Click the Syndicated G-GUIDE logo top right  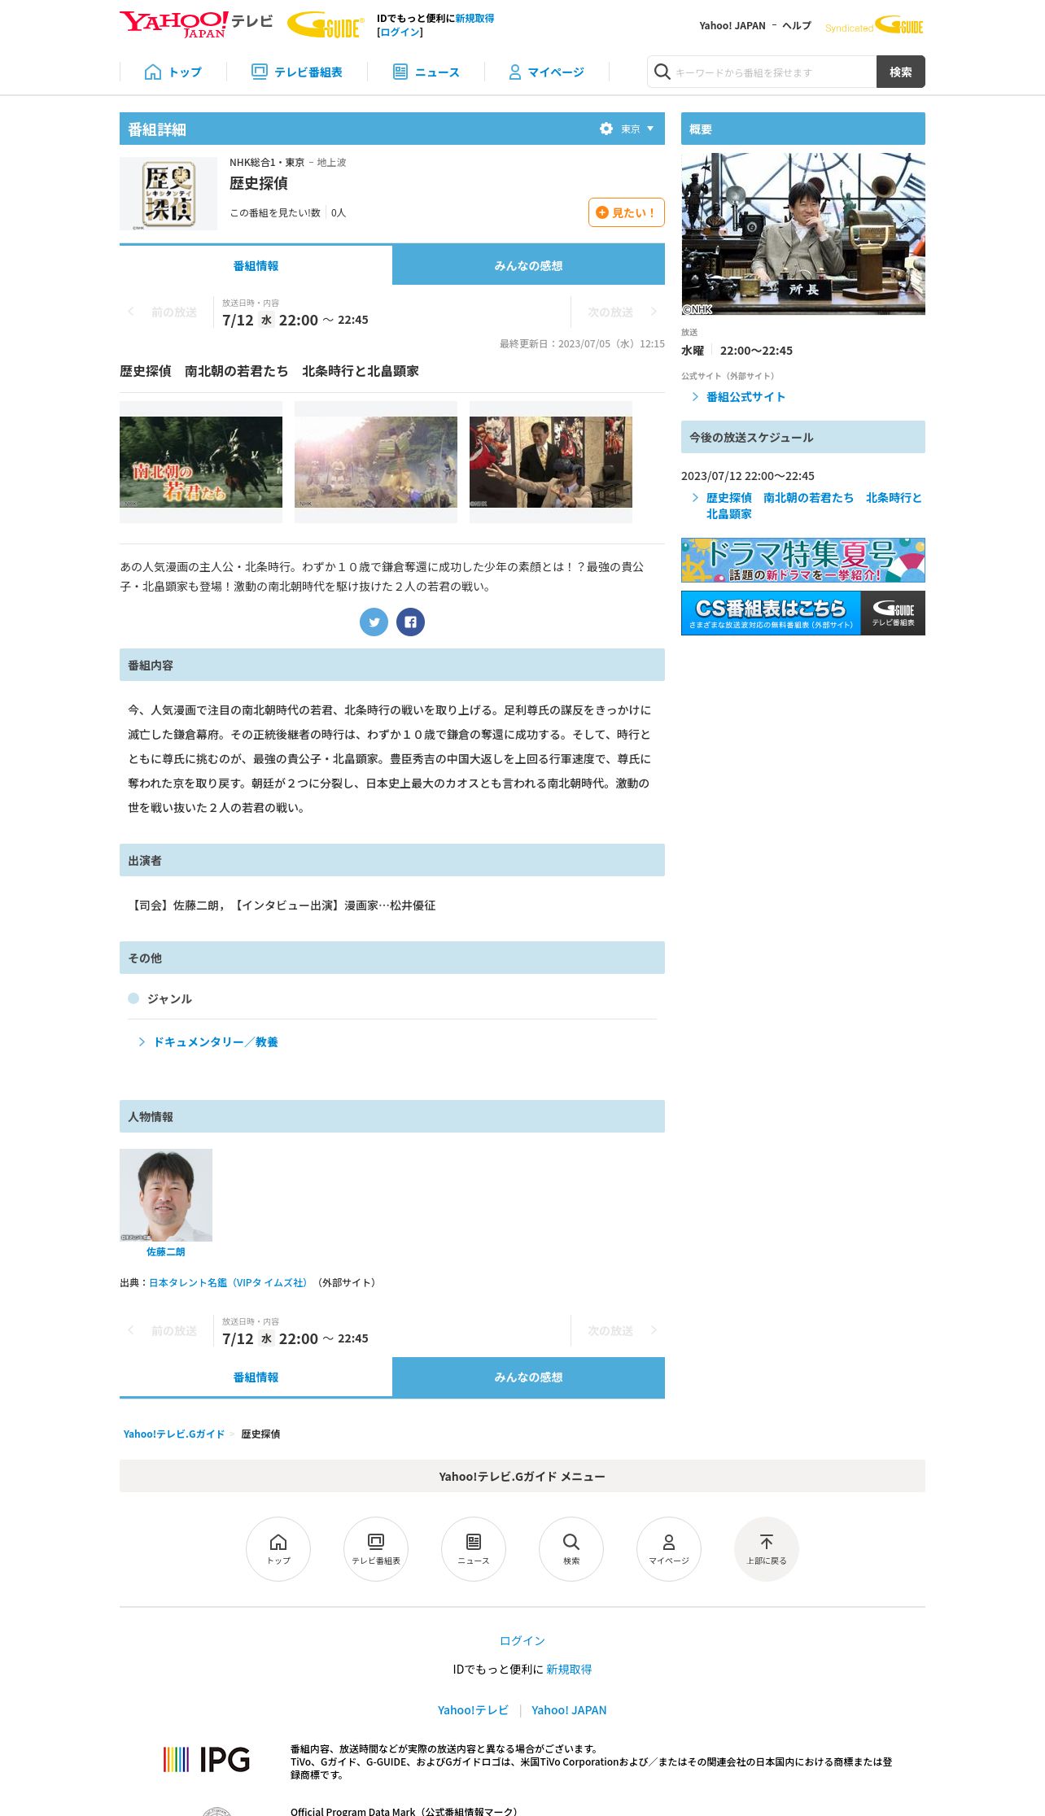pyautogui.click(x=875, y=26)
